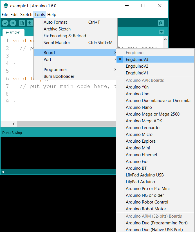Choose Arduino Mega or Mega 2560
This screenshot has width=195, height=232.
tap(155, 114)
